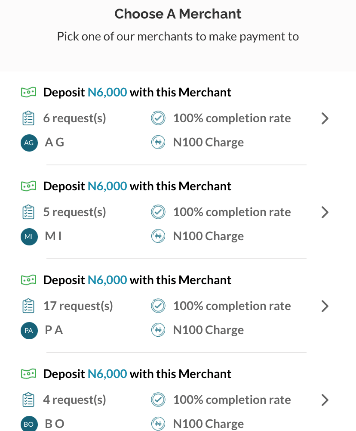Screen dimensions: 356x431
Task: Click clipboard icon next to 6 request(s)
Action: (x=28, y=118)
